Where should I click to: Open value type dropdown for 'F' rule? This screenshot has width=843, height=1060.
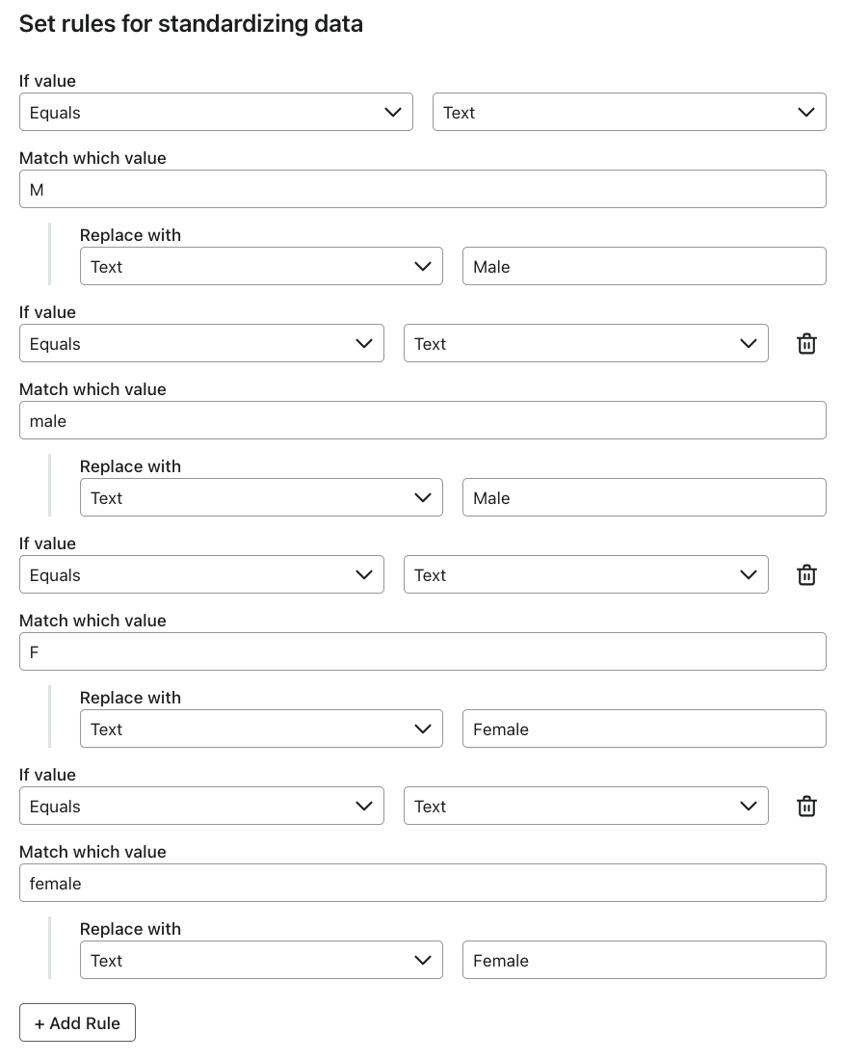click(x=586, y=575)
